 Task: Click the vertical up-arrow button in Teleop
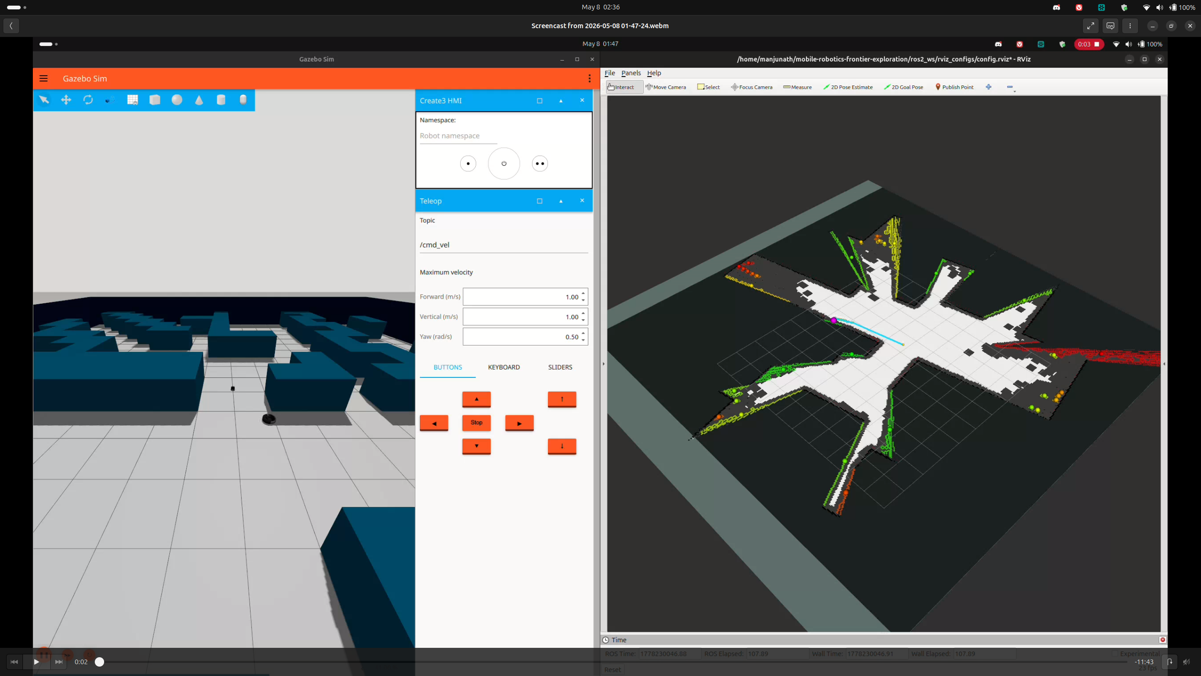562,399
